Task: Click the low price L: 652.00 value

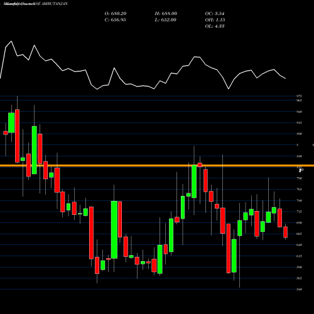Action: 166,20
